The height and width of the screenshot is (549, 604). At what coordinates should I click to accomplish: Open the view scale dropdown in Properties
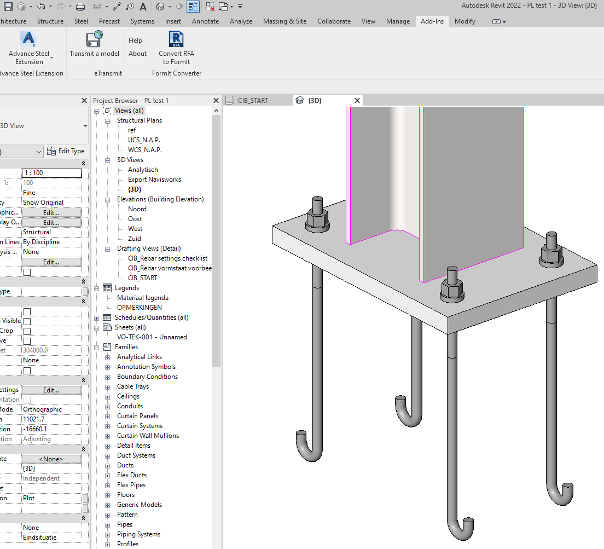[x=51, y=173]
